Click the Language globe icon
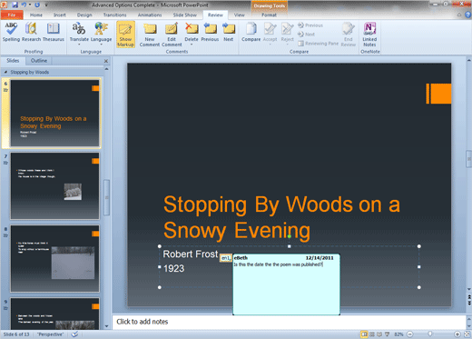Screen dimensions: 472x339 pyautogui.click(x=101, y=29)
